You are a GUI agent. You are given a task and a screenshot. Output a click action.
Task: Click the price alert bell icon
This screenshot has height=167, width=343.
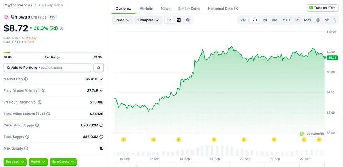click(99, 68)
